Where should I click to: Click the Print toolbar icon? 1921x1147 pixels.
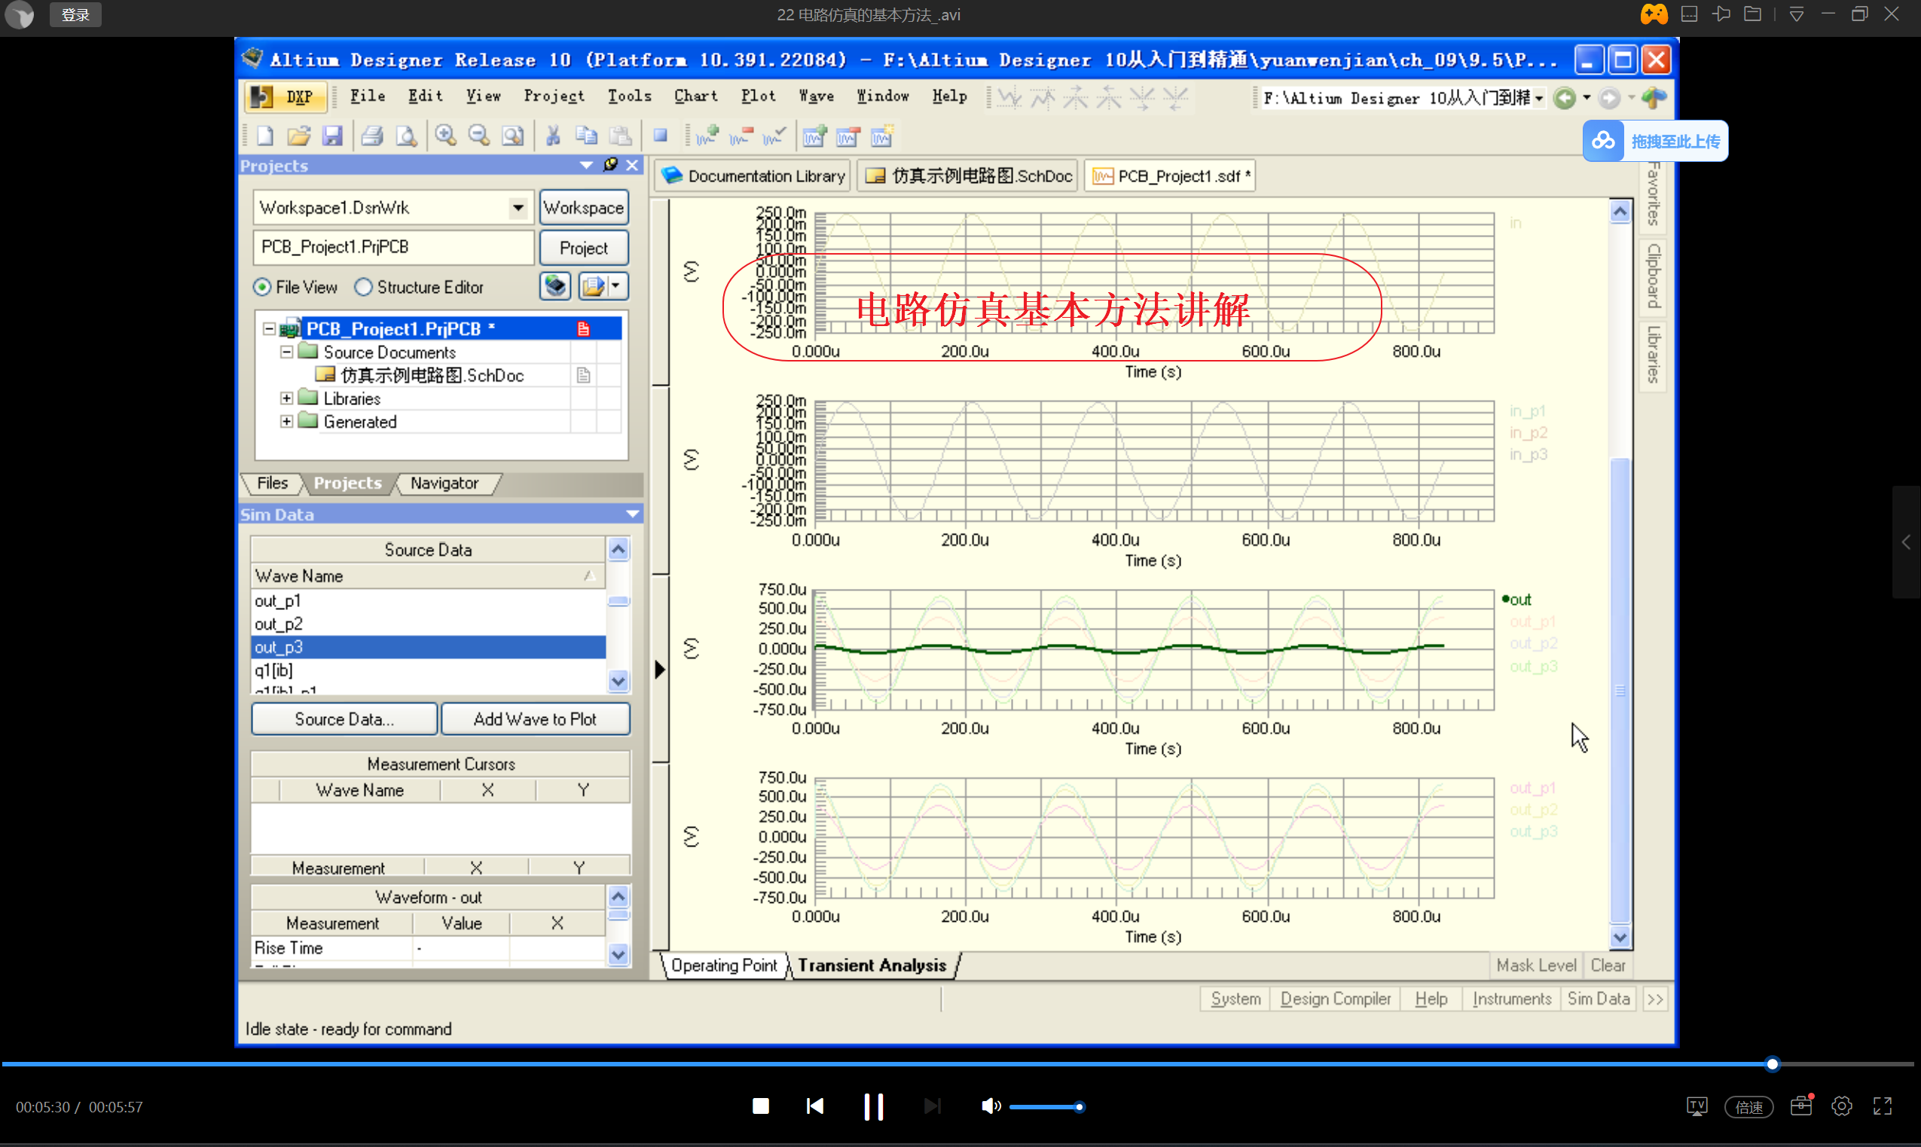[x=373, y=137]
